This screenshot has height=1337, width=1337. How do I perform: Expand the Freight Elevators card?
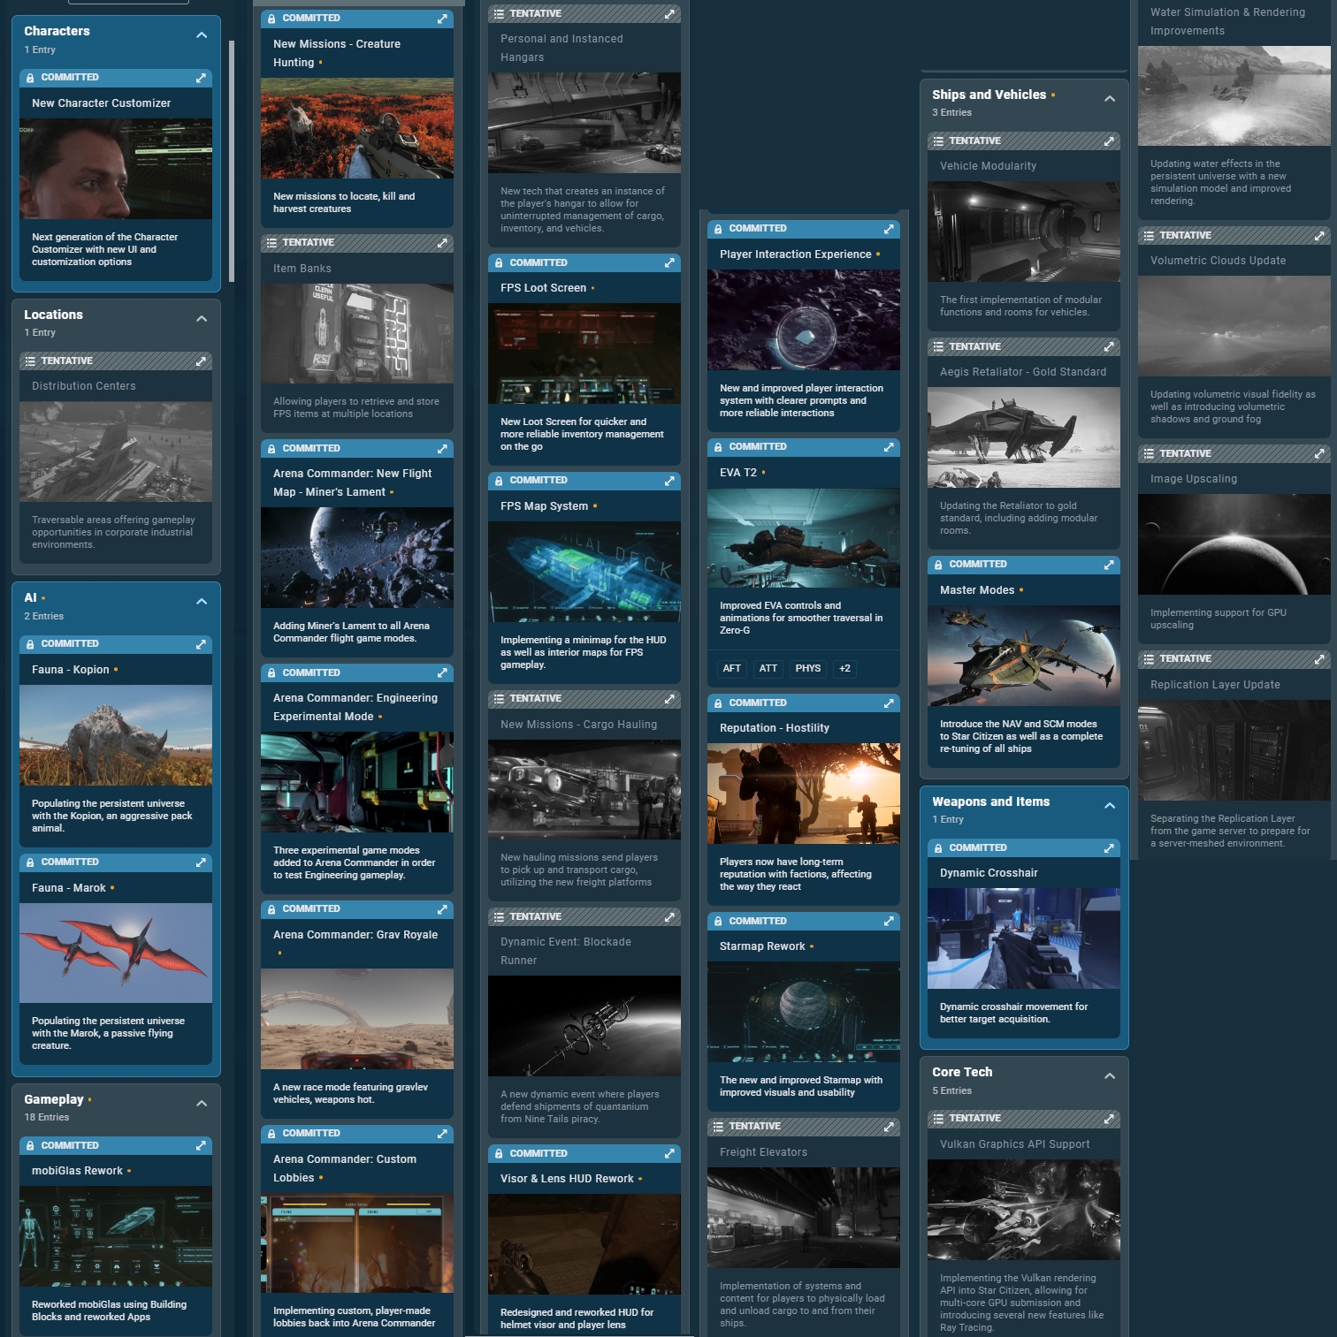click(889, 1127)
